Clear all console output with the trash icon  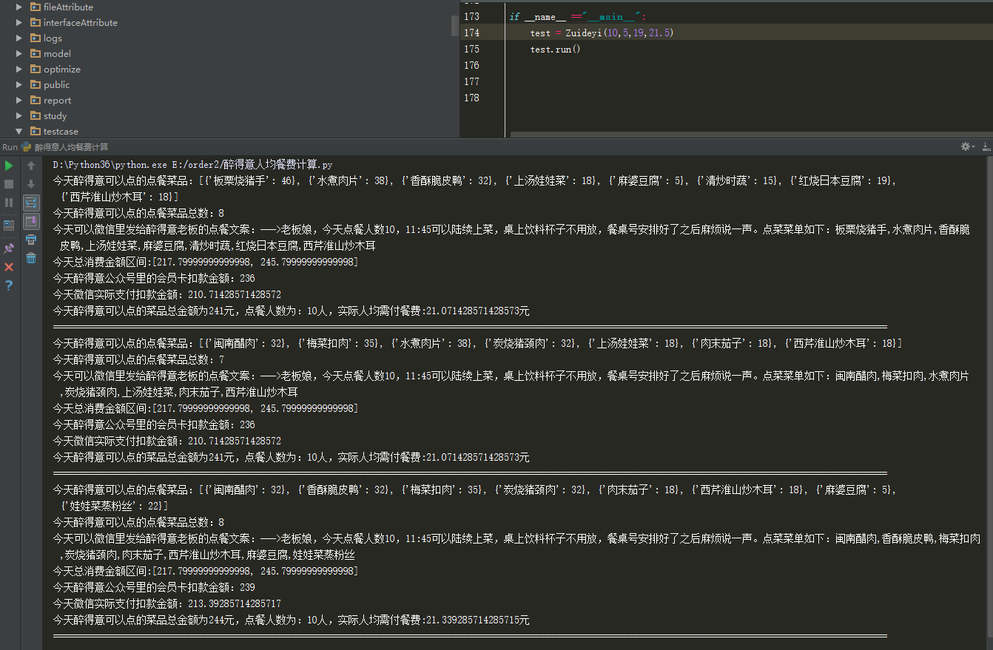(x=31, y=258)
